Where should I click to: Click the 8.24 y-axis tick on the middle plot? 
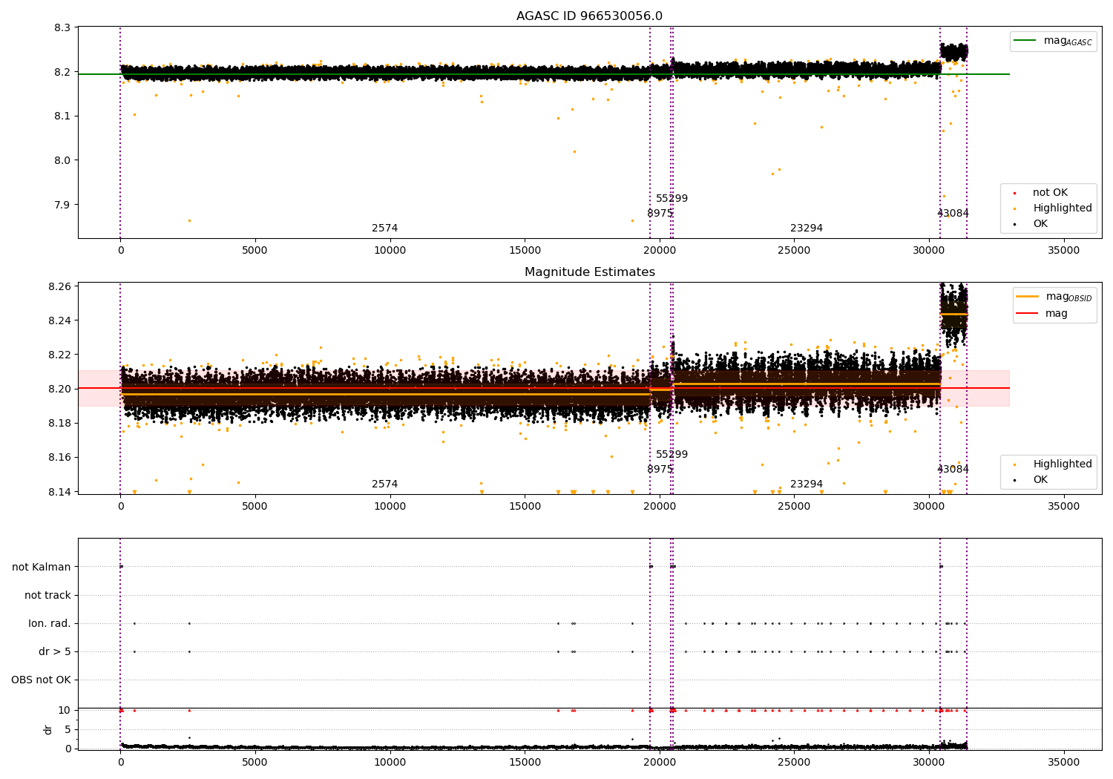(x=61, y=321)
